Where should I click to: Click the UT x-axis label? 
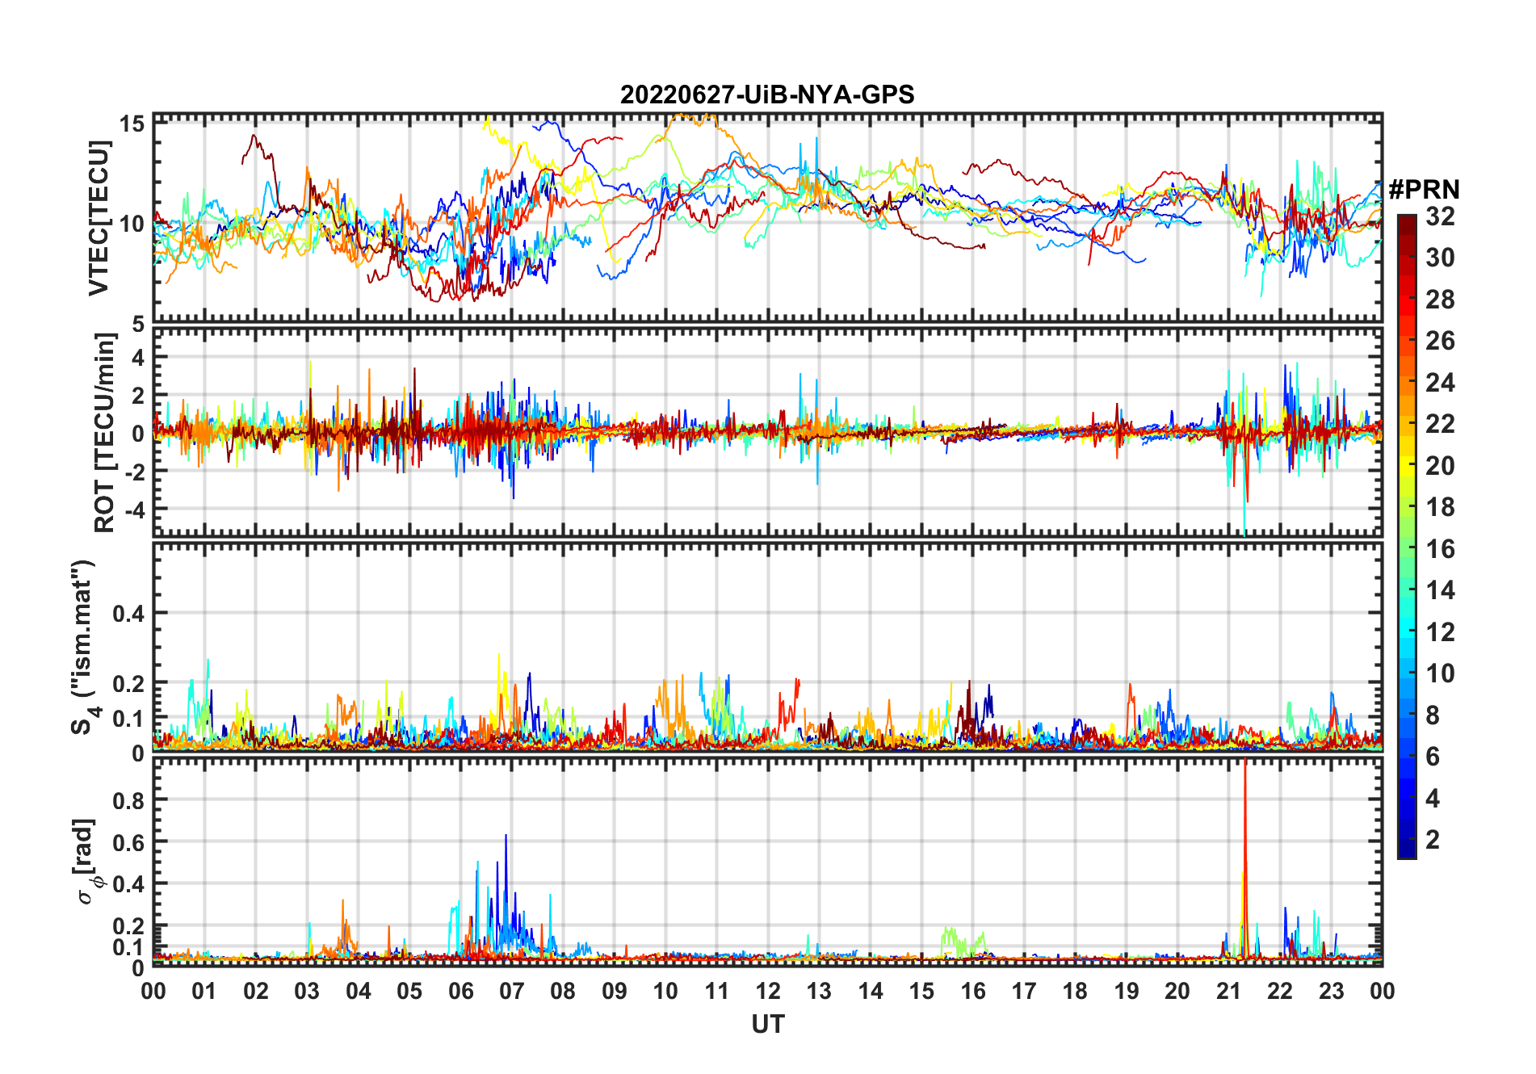pos(767,1025)
